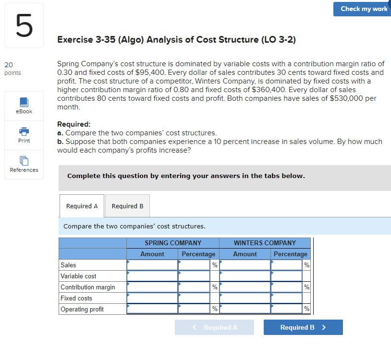
Task: Click Winters Company's Fixed costs amount field
Action: click(244, 298)
